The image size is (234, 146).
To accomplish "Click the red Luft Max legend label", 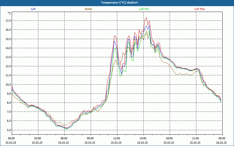I will coord(199,9).
